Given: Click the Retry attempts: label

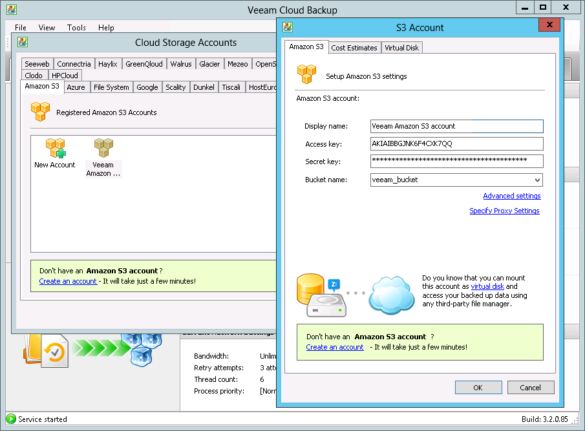Looking at the screenshot, I should point(218,368).
